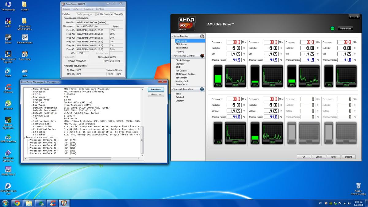Switch to Core Temp taskbar button

pyautogui.click(x=64, y=203)
